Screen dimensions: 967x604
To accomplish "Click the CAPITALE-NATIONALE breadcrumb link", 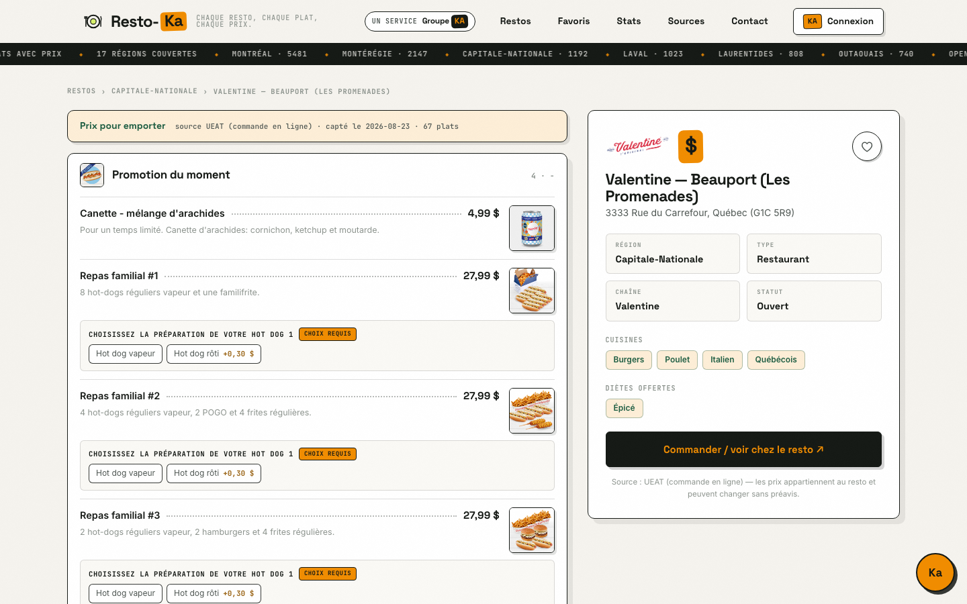I will (x=154, y=91).
